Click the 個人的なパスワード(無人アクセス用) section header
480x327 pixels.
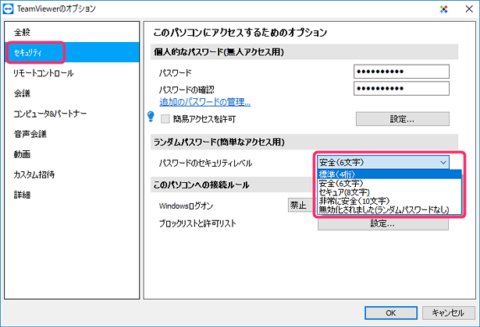[304, 52]
